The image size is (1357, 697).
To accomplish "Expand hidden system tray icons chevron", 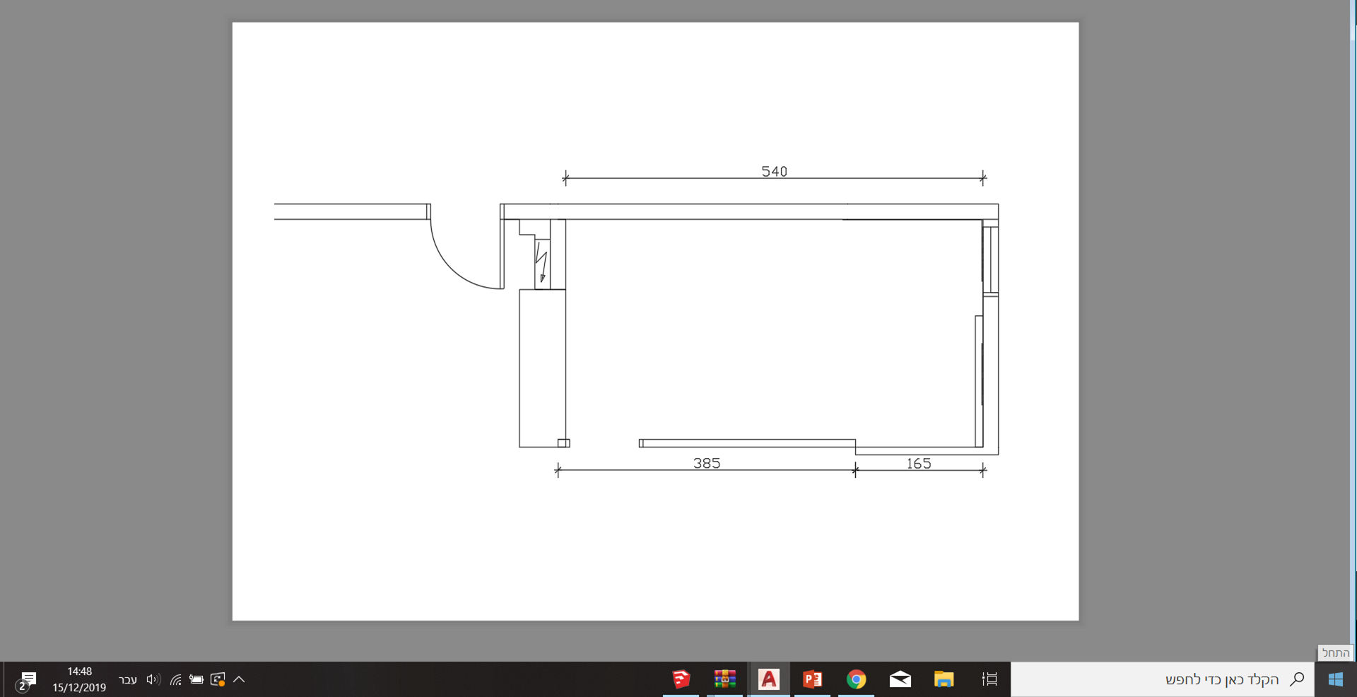I will click(239, 679).
